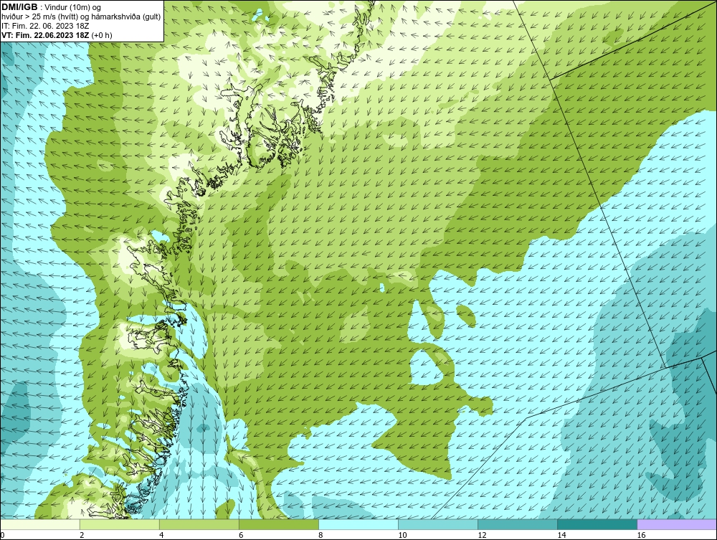The width and height of the screenshot is (717, 540).
Task: Click the 8–10 m/s pale cyan legend swatch
Action: coord(358,524)
